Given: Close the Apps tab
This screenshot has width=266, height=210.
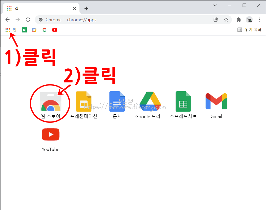Looking at the screenshot, I should click(74, 8).
